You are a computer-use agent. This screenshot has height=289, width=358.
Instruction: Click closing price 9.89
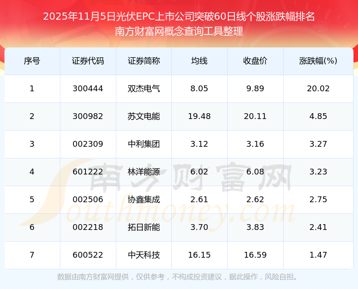point(255,89)
